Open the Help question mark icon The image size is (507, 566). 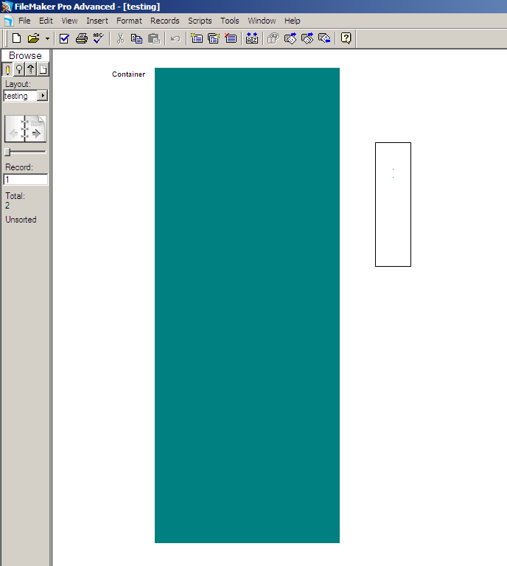[346, 38]
